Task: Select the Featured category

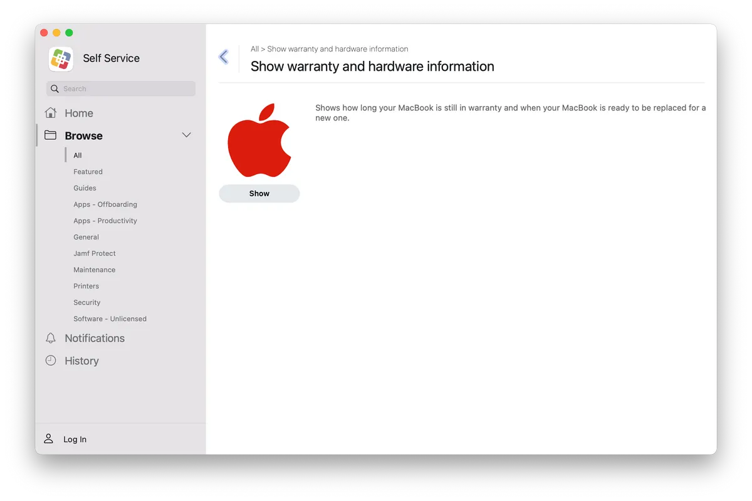Action: pyautogui.click(x=88, y=172)
